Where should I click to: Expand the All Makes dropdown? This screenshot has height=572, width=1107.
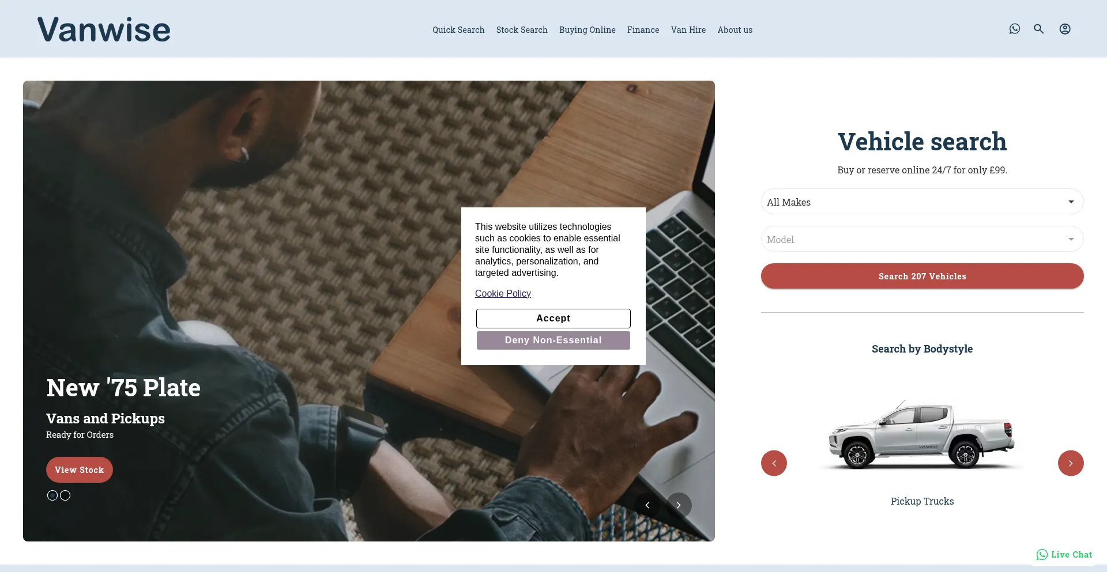pyautogui.click(x=922, y=202)
